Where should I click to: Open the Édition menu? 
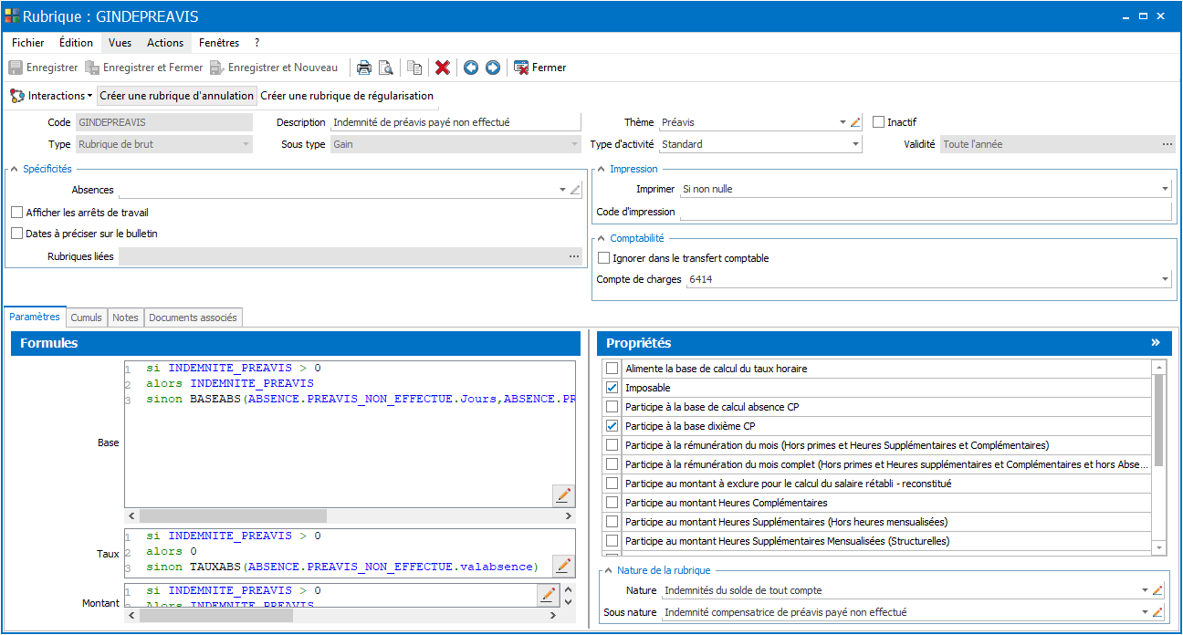(x=76, y=43)
